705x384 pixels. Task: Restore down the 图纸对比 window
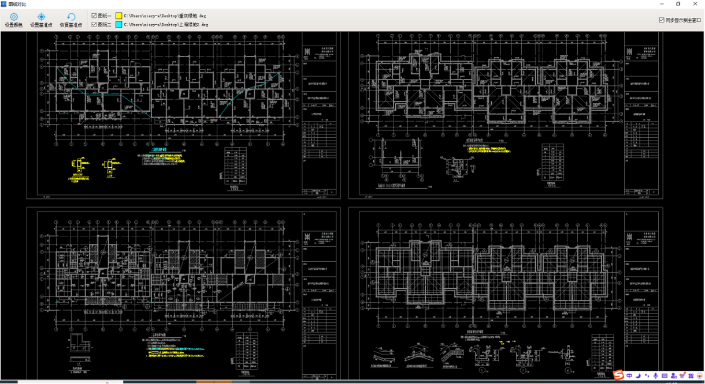pos(678,3)
